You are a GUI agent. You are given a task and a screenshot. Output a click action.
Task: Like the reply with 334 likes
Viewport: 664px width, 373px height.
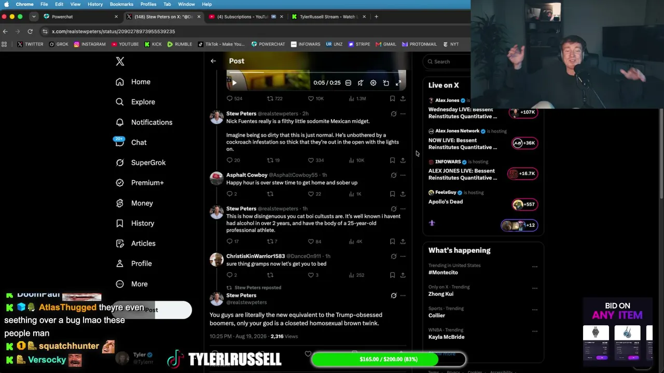tap(315, 161)
